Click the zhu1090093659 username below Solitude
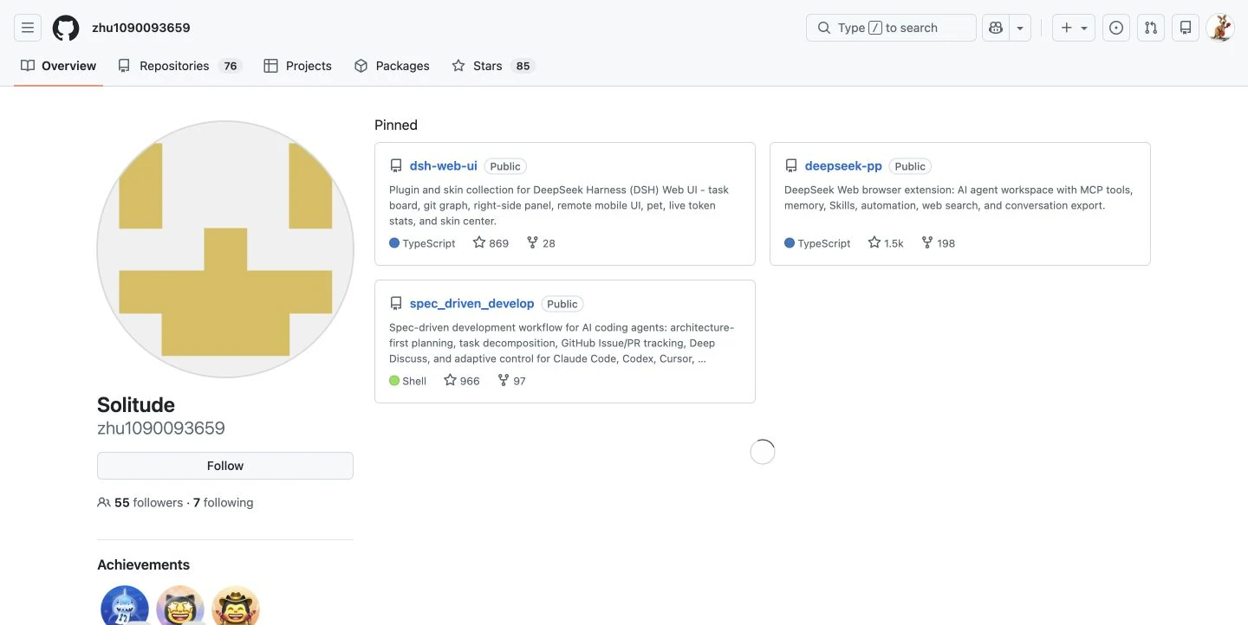 click(x=161, y=428)
